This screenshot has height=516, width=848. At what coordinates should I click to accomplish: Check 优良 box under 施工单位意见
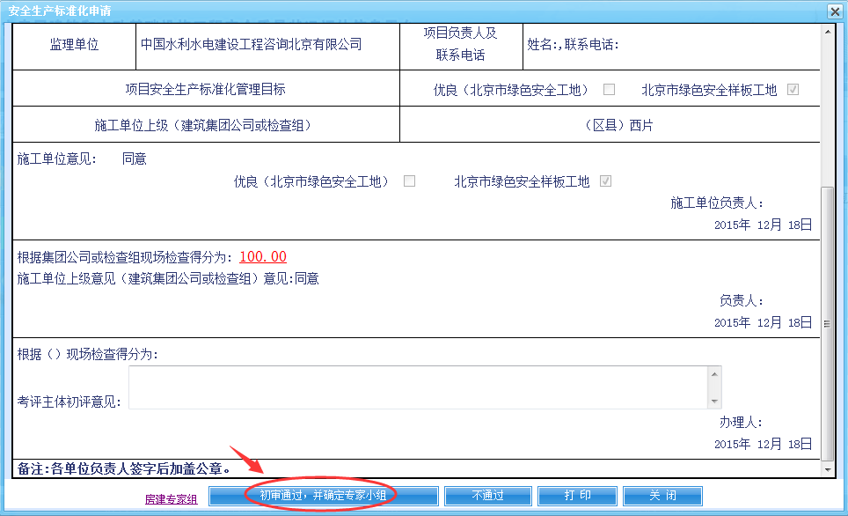pos(409,181)
